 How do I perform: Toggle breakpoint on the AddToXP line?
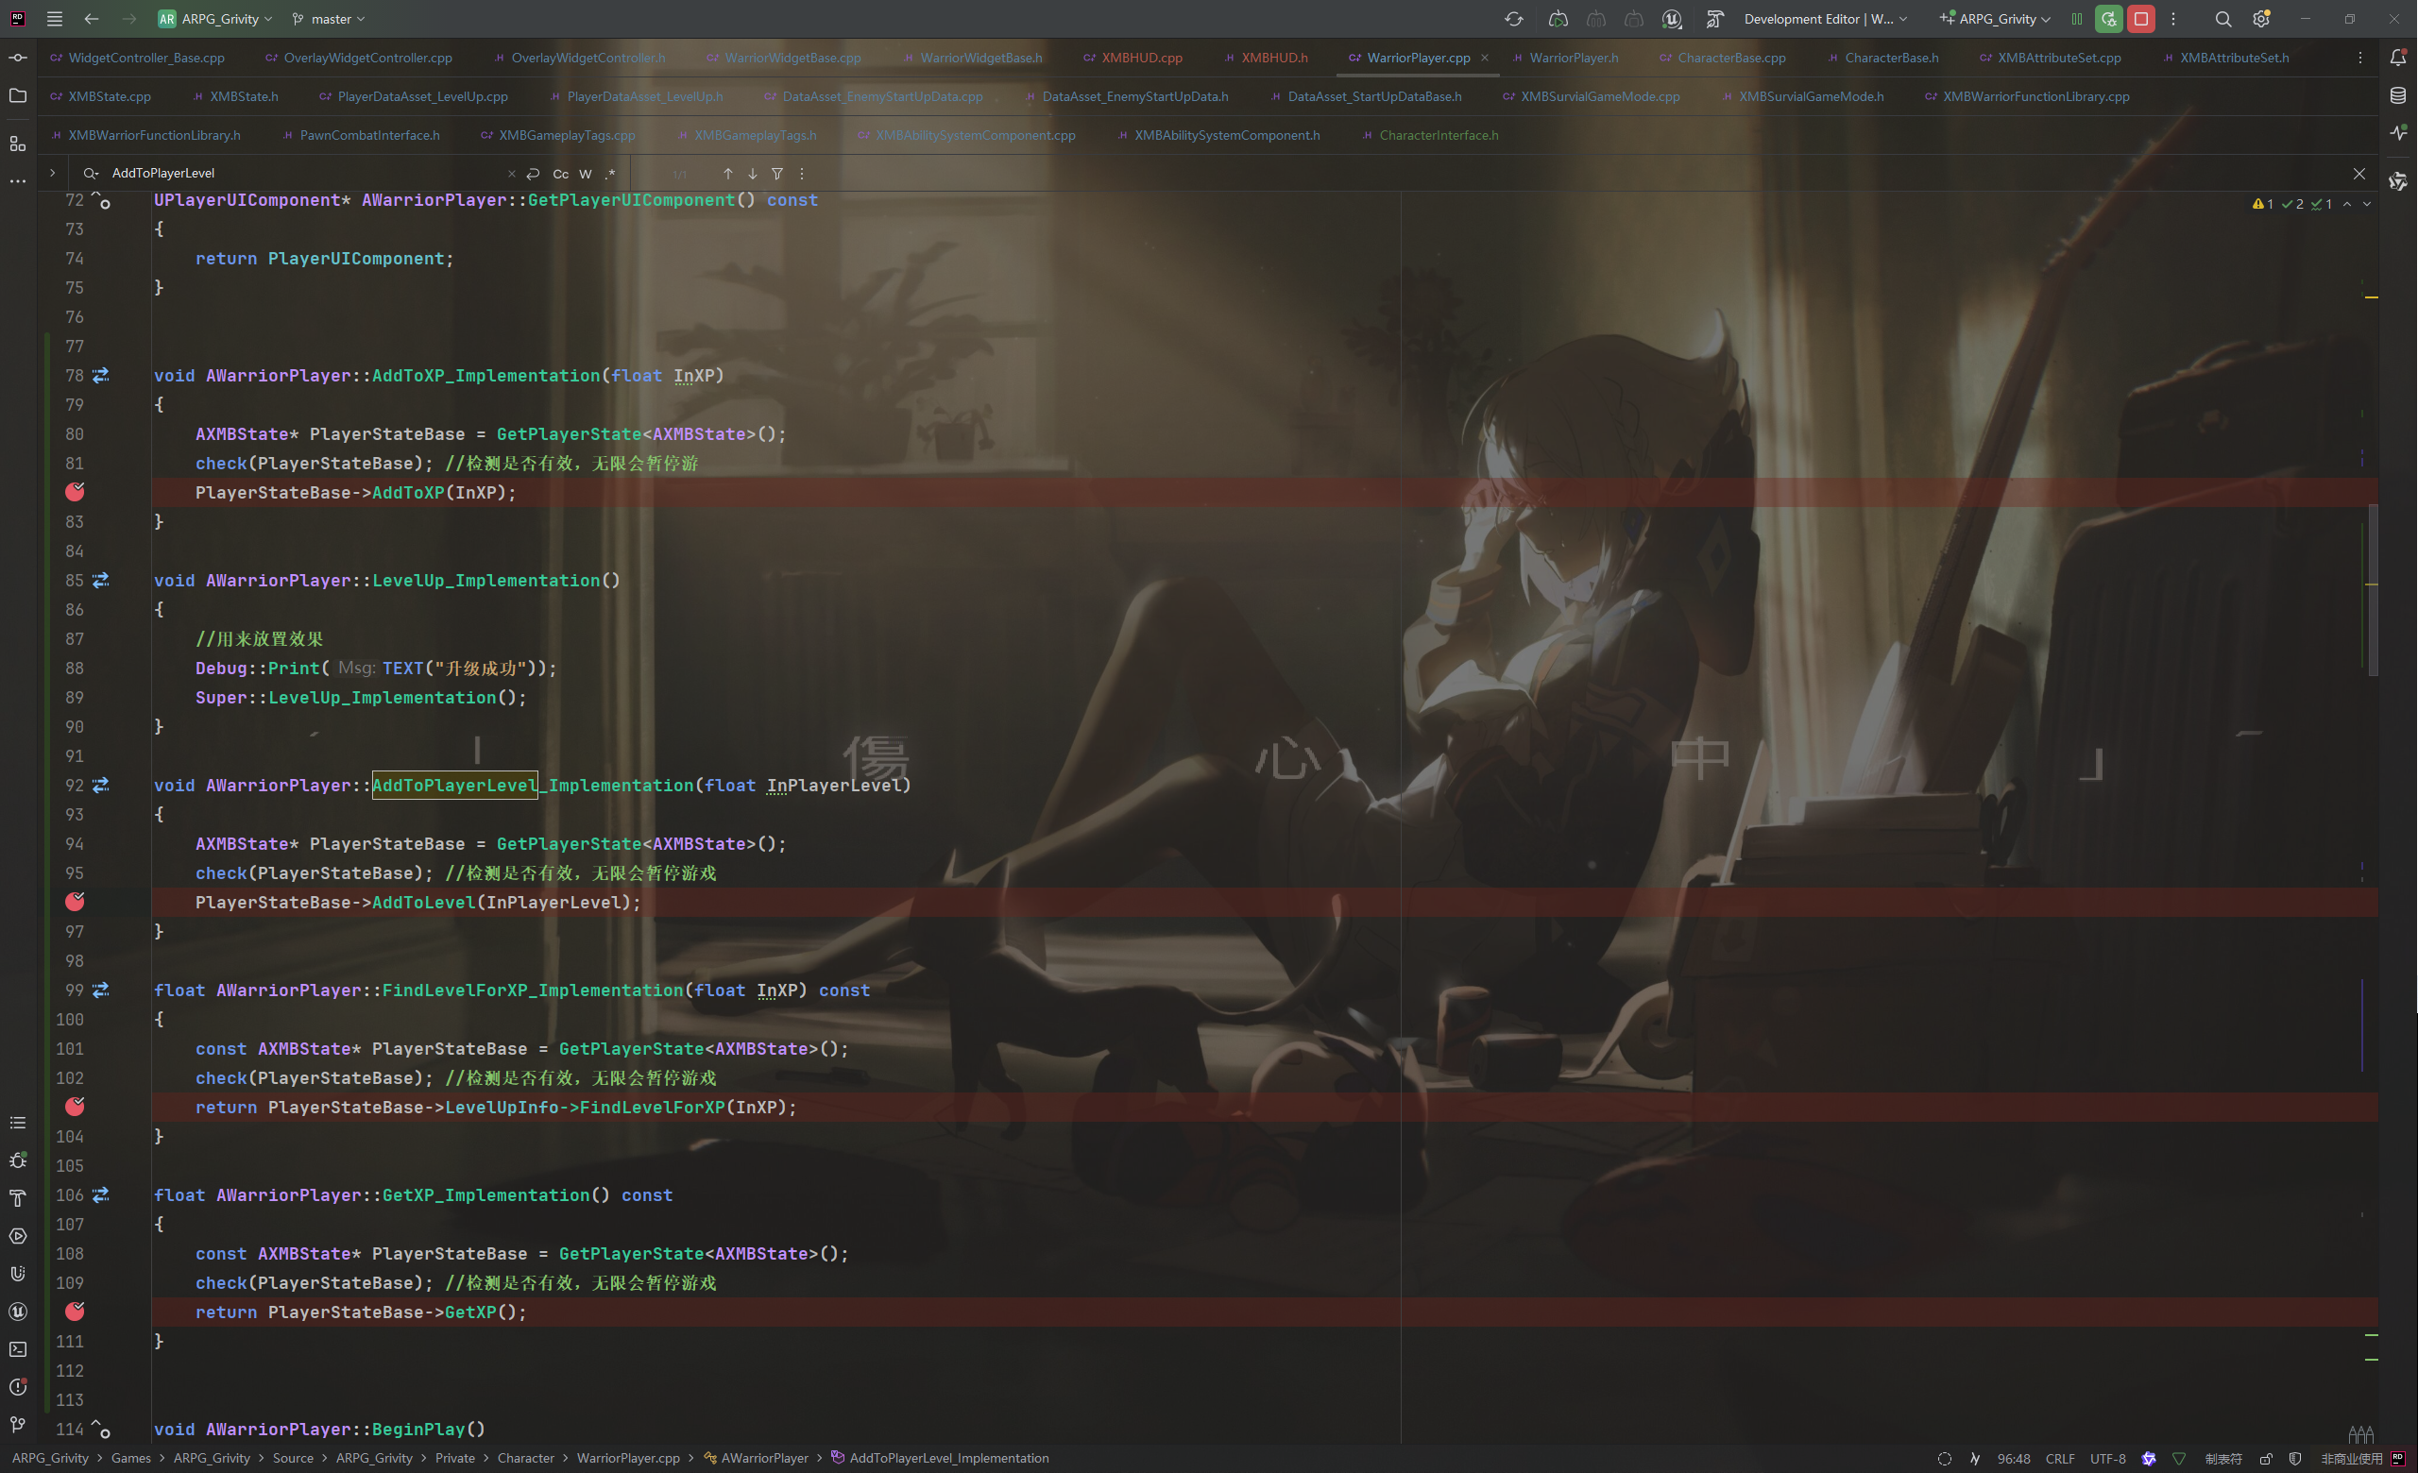(x=75, y=492)
